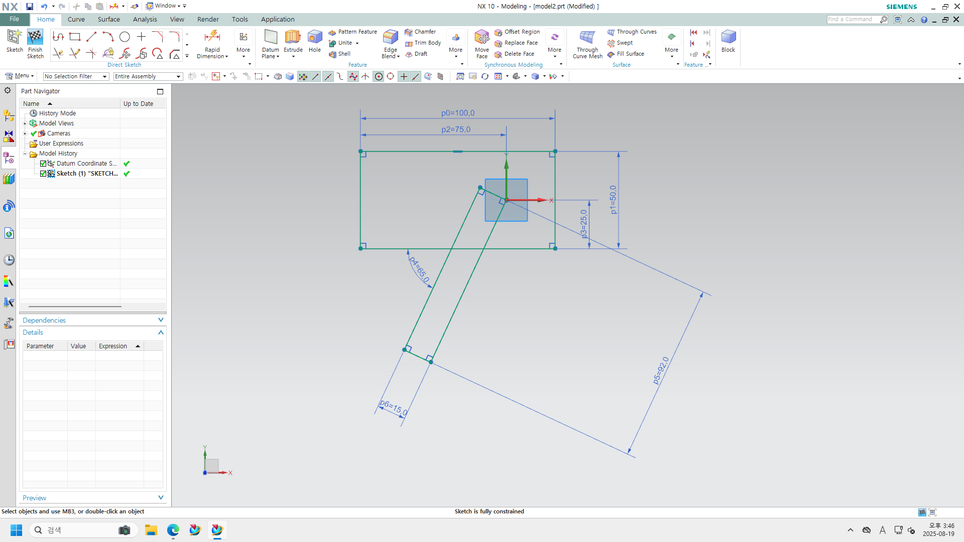Screen dimensions: 964x542
Task: Click the Hole feature icon
Action: [x=315, y=38]
